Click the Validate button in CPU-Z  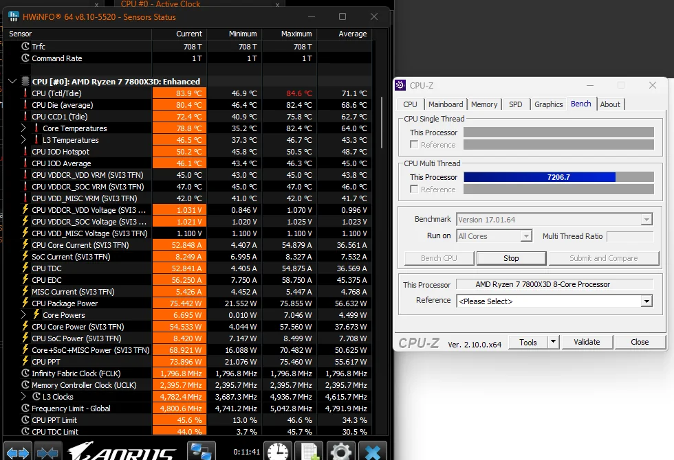[x=587, y=342]
